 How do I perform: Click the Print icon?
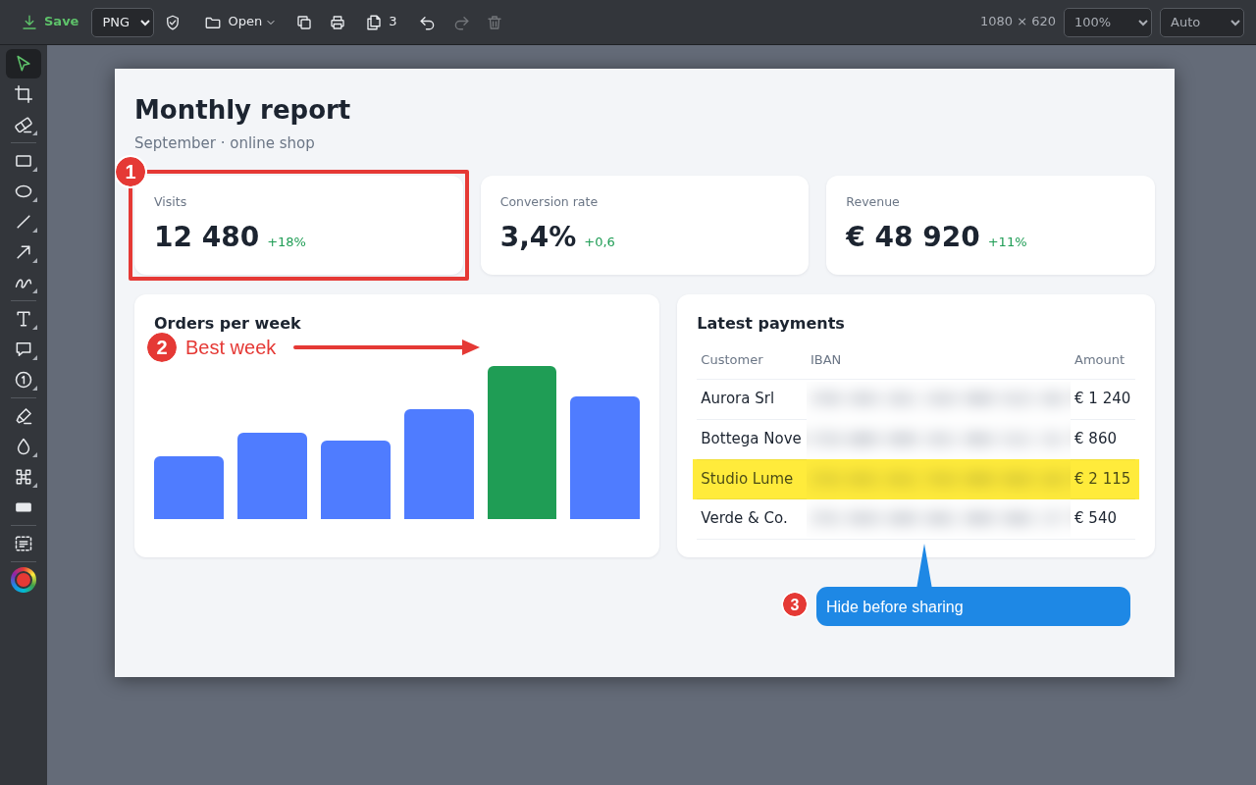point(338,23)
